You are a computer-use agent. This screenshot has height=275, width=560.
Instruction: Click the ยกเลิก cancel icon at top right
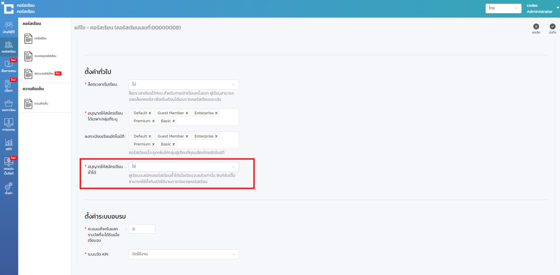pyautogui.click(x=536, y=27)
